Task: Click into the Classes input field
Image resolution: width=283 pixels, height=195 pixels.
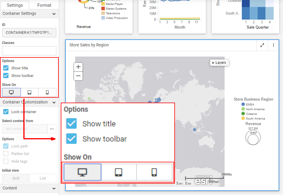Action: click(x=29, y=51)
